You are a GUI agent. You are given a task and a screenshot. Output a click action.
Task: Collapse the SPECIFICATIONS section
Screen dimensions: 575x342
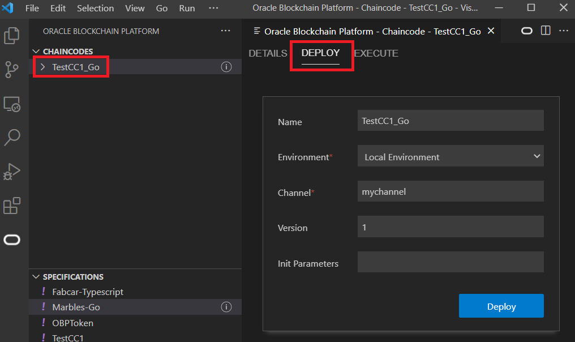36,277
